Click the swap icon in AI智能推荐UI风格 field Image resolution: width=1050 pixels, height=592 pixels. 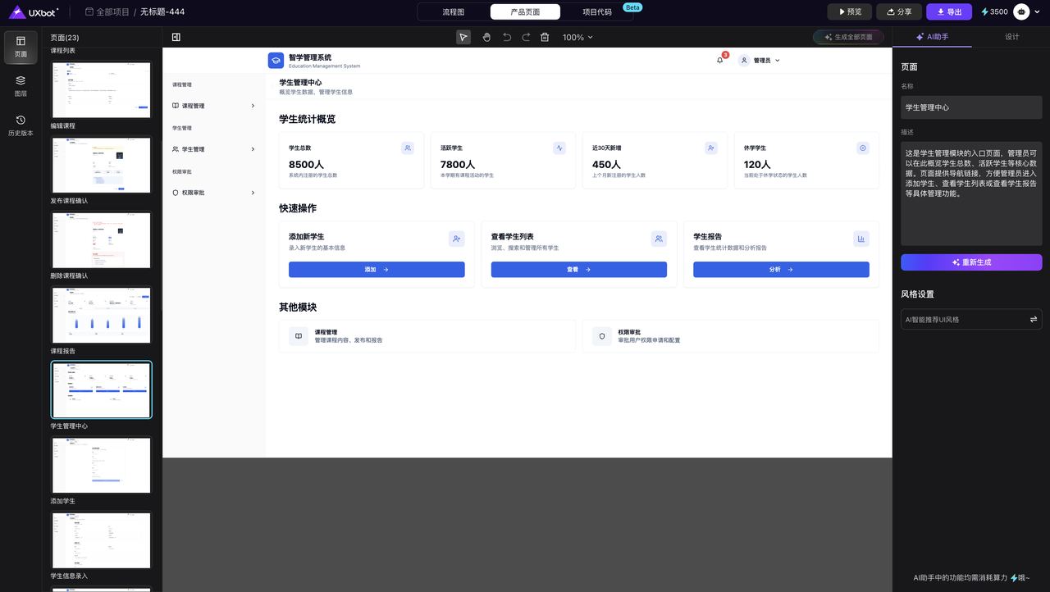(x=1034, y=319)
